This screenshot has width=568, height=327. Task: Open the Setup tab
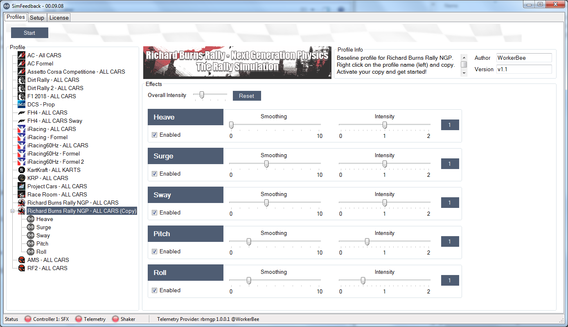(37, 18)
